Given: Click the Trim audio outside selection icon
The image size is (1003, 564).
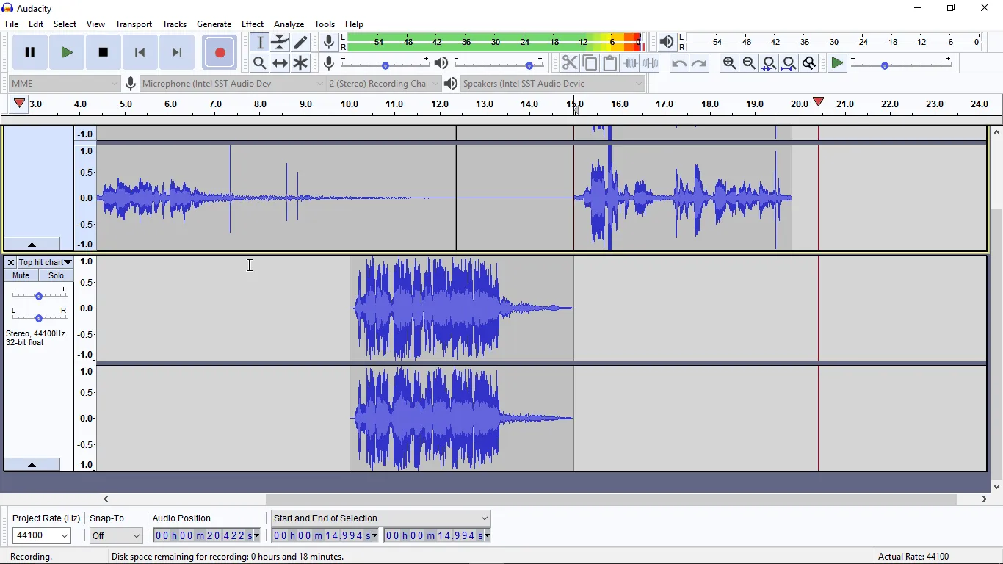Looking at the screenshot, I should click(x=631, y=63).
